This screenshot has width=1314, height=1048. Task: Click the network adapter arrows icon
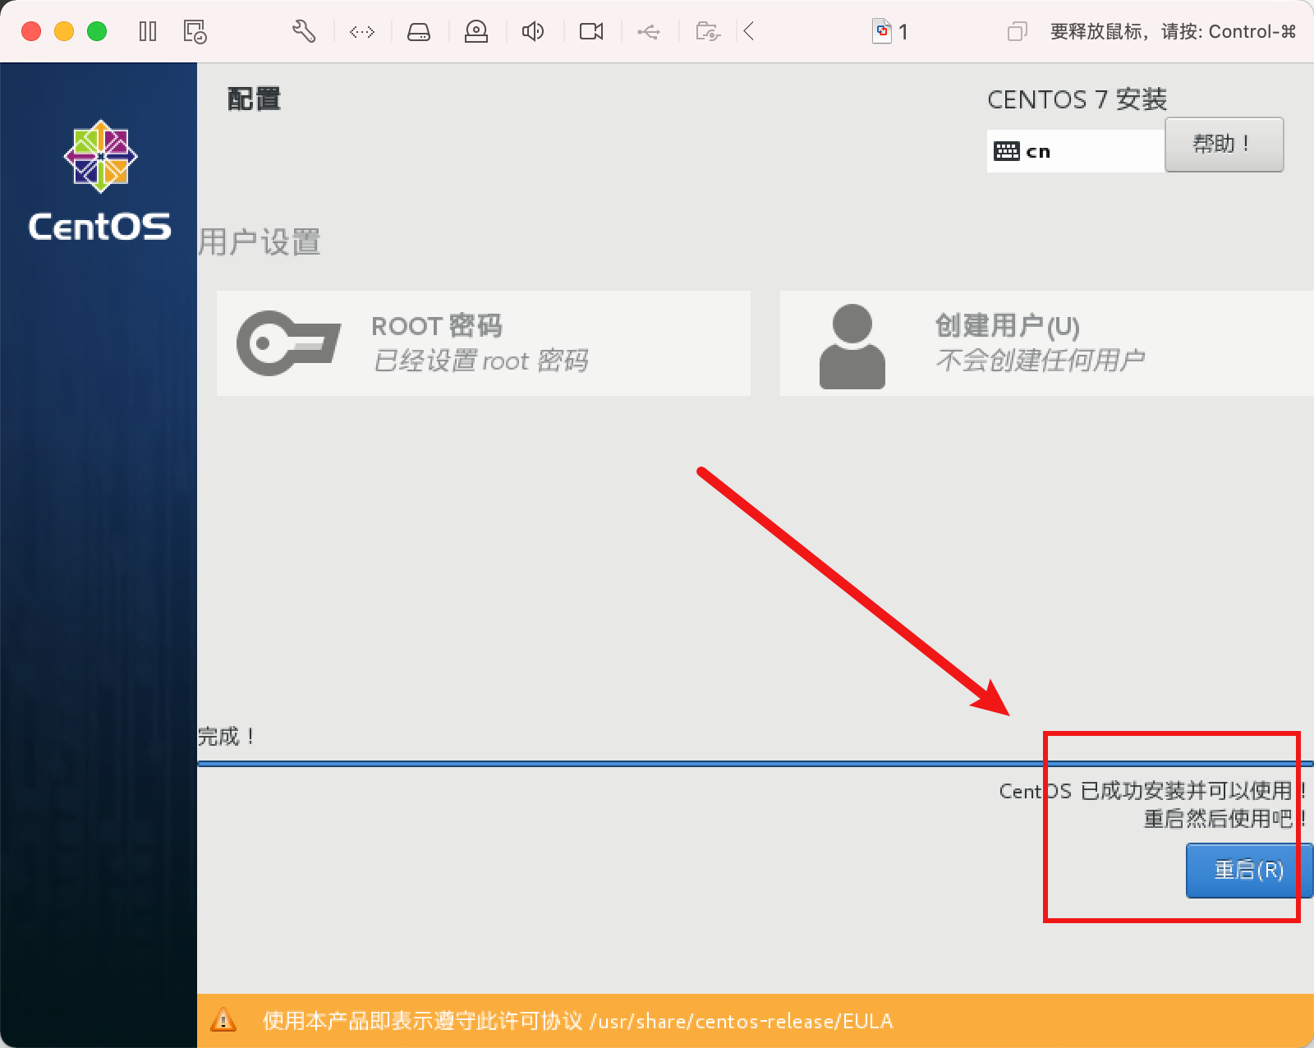[x=362, y=32]
